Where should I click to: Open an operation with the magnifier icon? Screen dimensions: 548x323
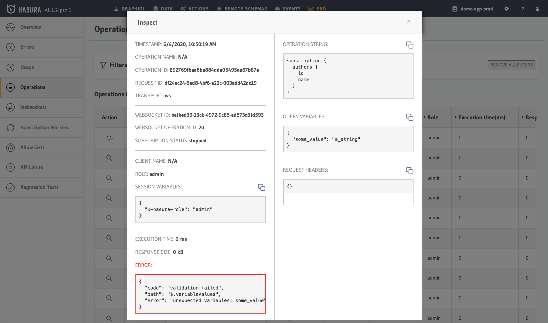pyautogui.click(x=109, y=158)
